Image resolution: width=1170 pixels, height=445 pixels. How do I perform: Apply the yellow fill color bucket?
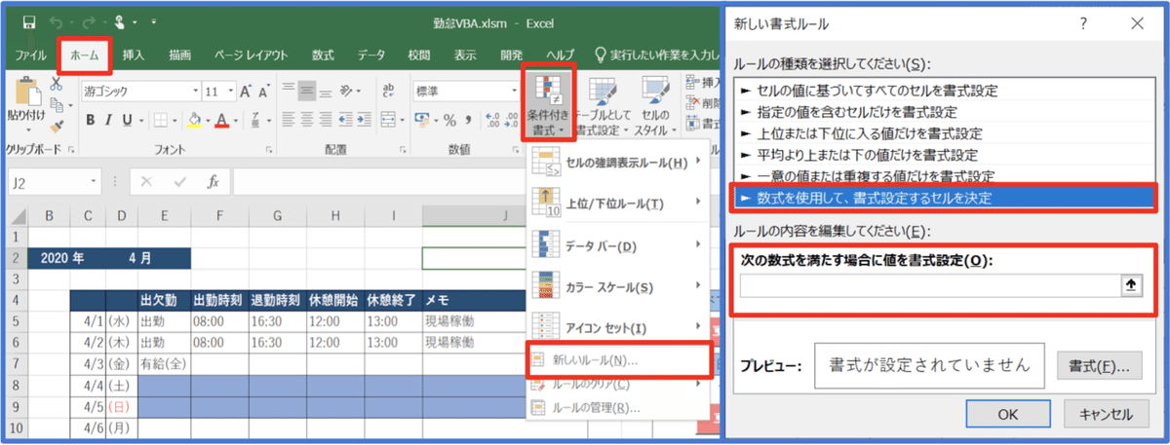(193, 121)
